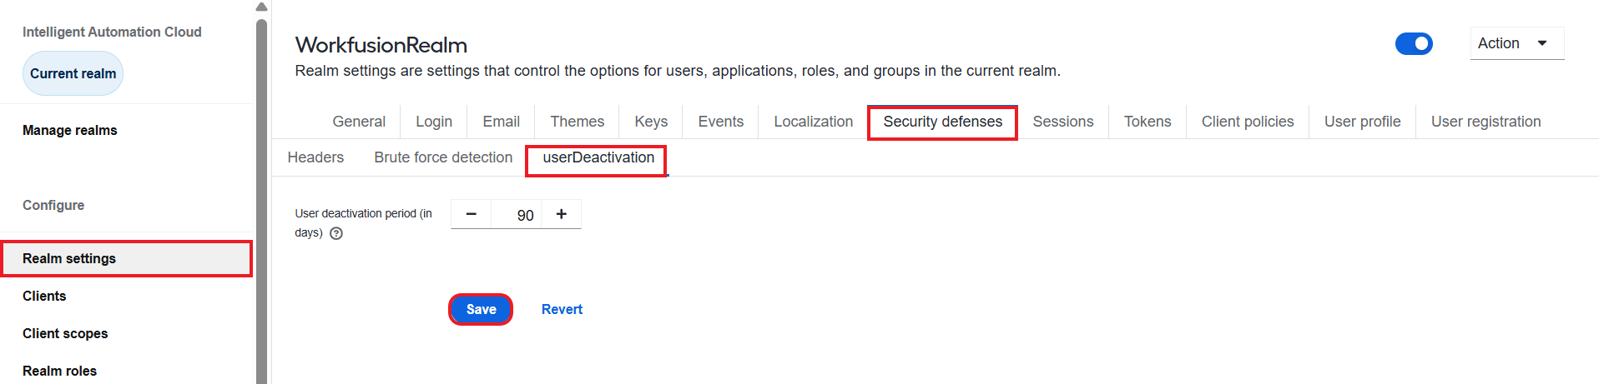Click the Revert link

(x=562, y=309)
